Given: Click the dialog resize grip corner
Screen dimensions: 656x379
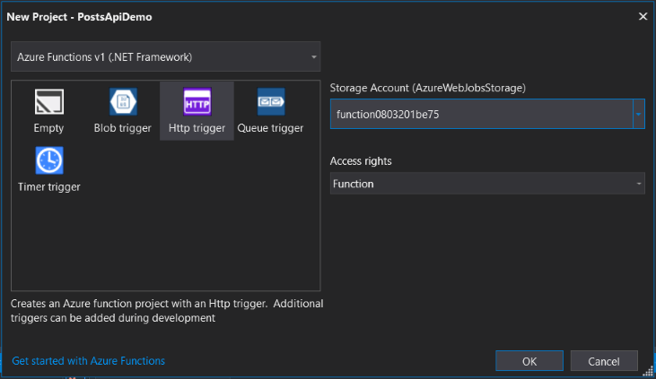Looking at the screenshot, I should (648, 371).
